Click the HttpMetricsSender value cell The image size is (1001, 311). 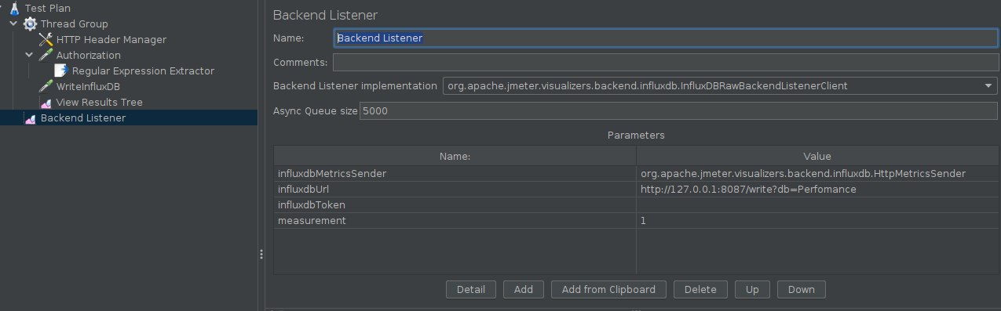[817, 173]
